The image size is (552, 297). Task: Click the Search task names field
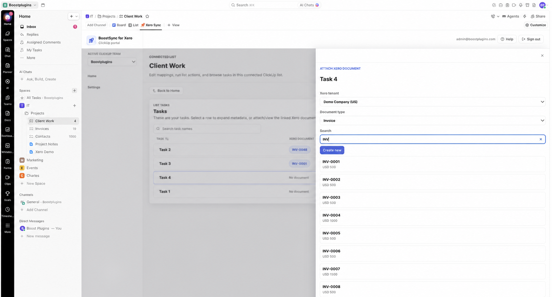[x=207, y=129]
